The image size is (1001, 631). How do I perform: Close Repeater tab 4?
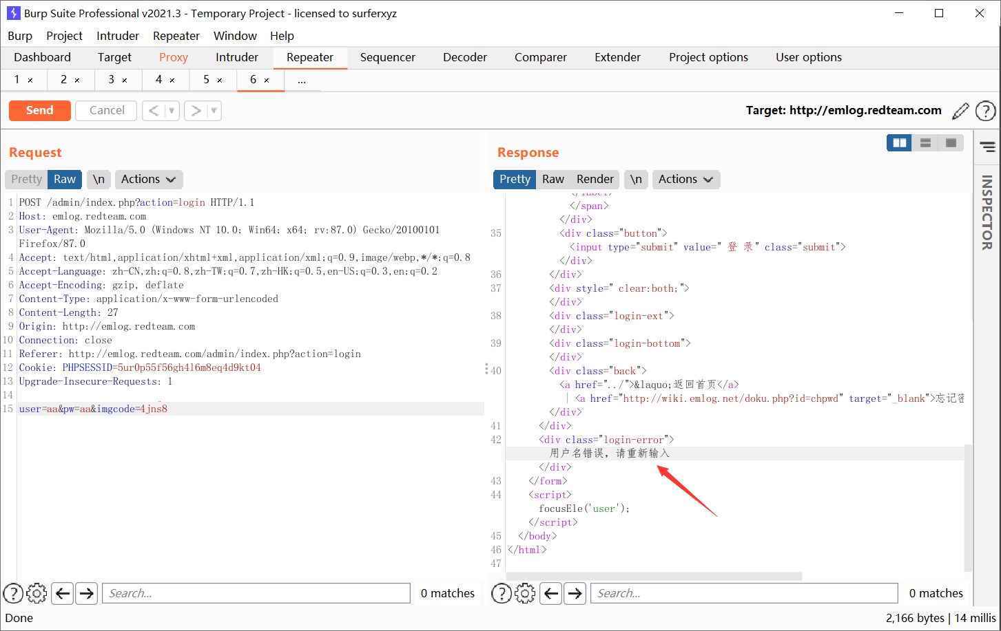[172, 81]
